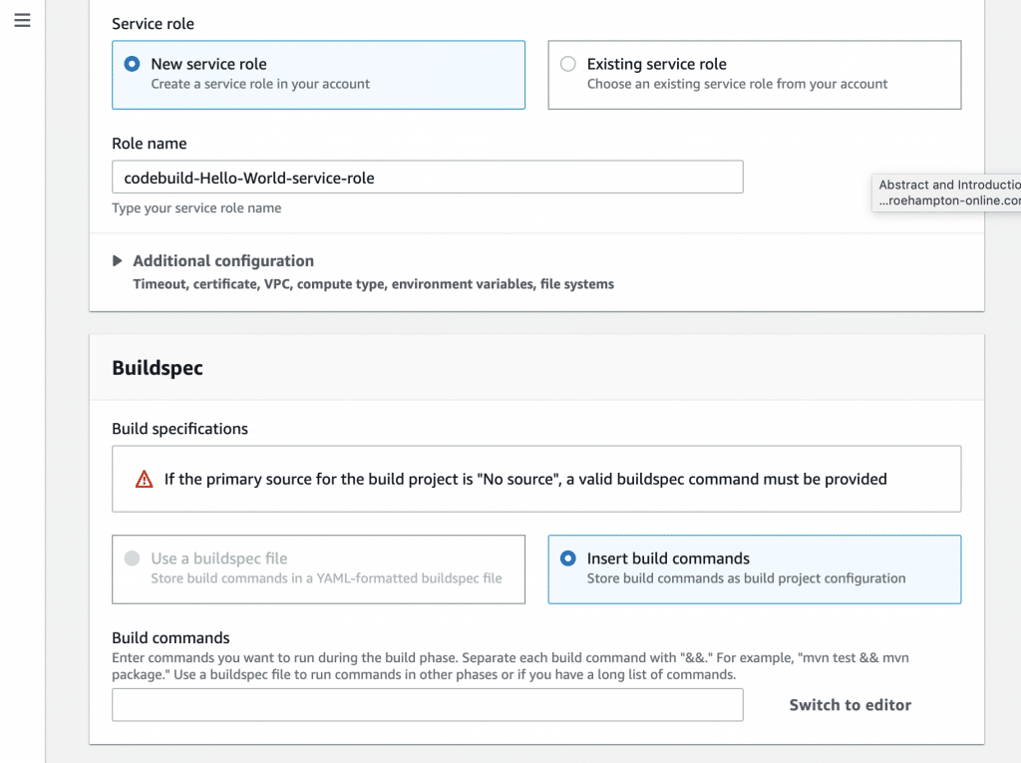The image size is (1021, 763).
Task: Click the Build specifications label
Action: pos(179,429)
